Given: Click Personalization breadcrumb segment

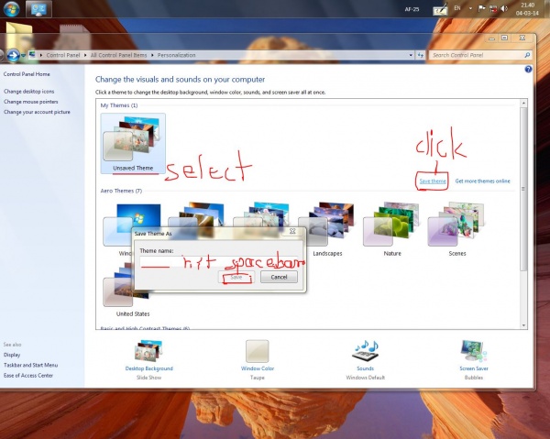Looking at the screenshot, I should click(x=176, y=55).
